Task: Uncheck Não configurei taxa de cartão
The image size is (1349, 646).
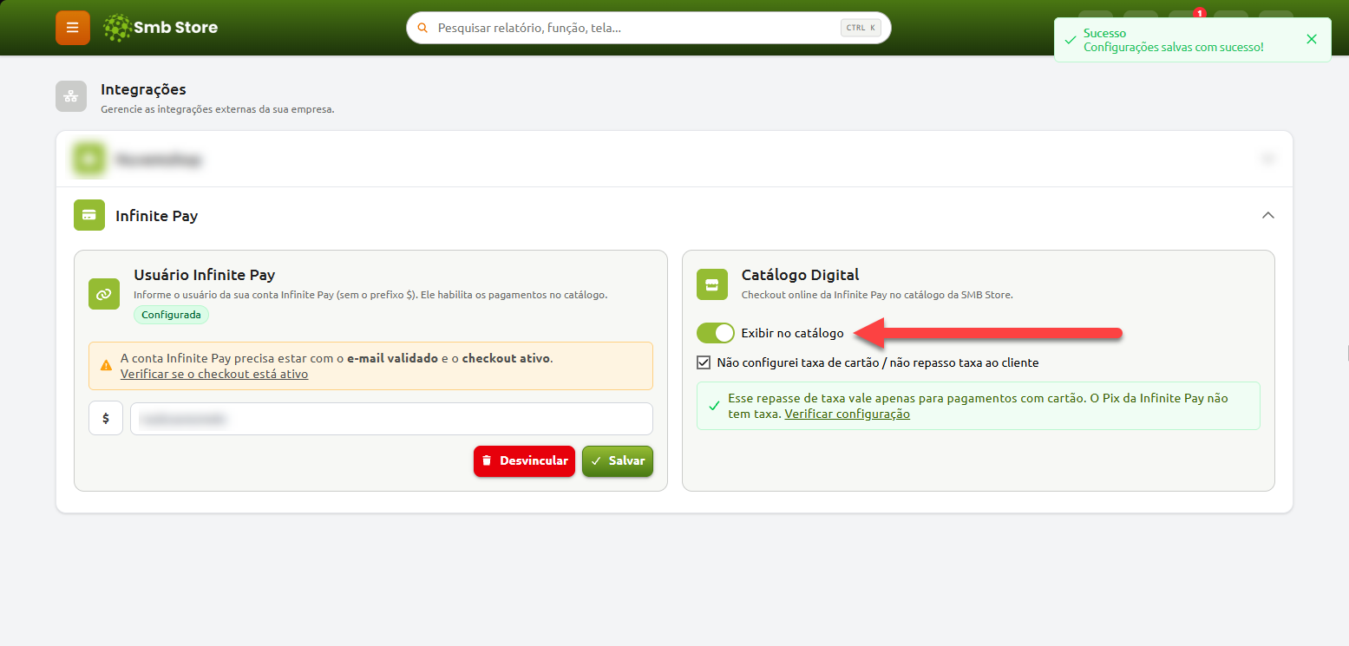Action: tap(704, 362)
